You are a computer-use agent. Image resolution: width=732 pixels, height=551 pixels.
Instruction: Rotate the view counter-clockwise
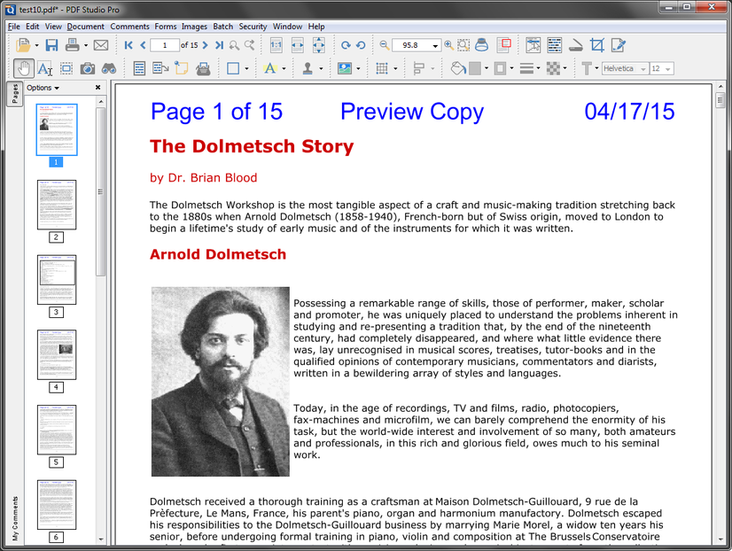click(x=361, y=45)
